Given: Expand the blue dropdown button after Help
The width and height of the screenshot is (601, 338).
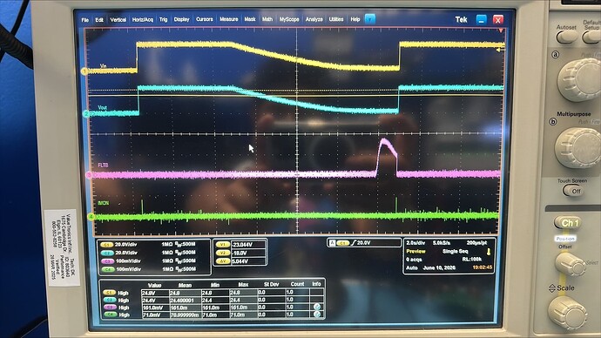Looking at the screenshot, I should pyautogui.click(x=370, y=19).
